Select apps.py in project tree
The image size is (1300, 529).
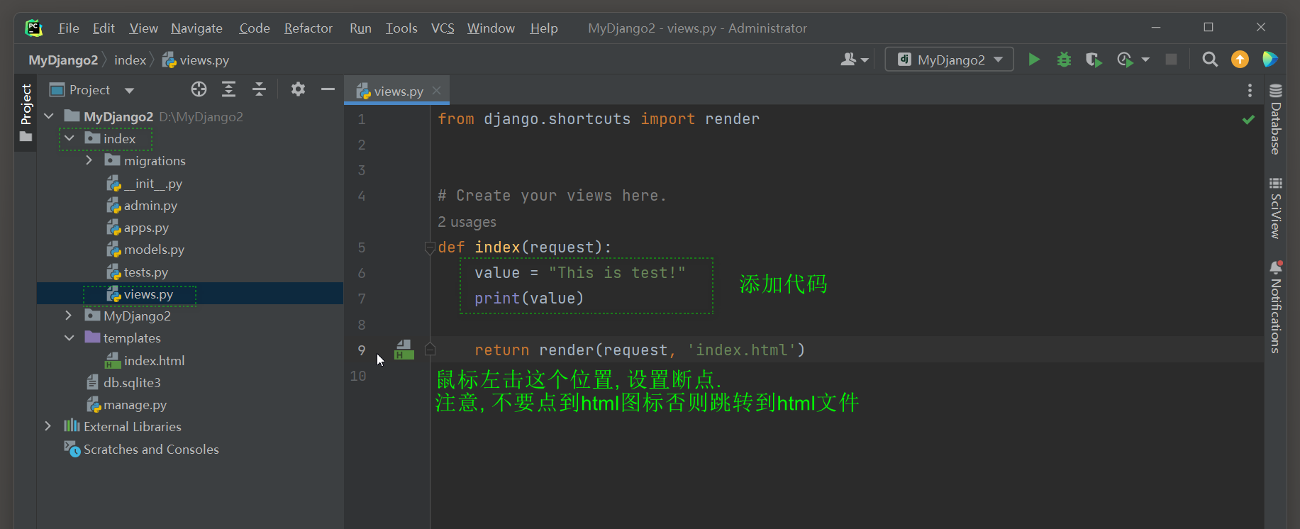[x=138, y=228]
